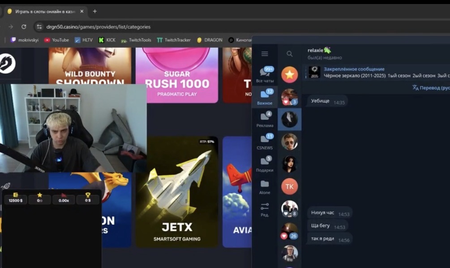This screenshot has width=450, height=268.
Task: Open the TwitchTools bookmark
Action: tap(136, 40)
